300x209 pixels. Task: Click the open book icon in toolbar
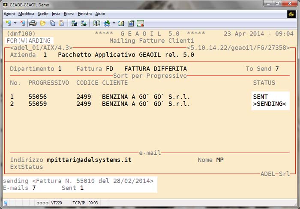point(97,23)
